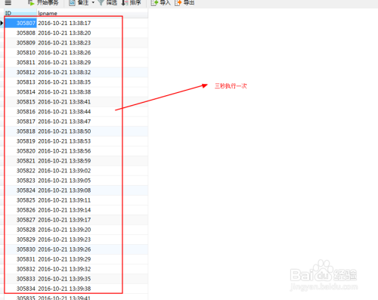Select cell 2016-10-21 13:38:44
The width and height of the screenshot is (378, 300).
tap(92, 111)
